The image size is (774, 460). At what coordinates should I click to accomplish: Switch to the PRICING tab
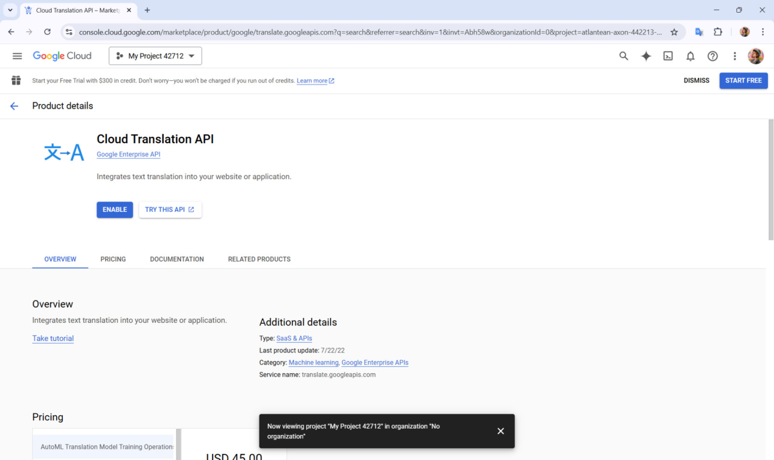pos(113,259)
